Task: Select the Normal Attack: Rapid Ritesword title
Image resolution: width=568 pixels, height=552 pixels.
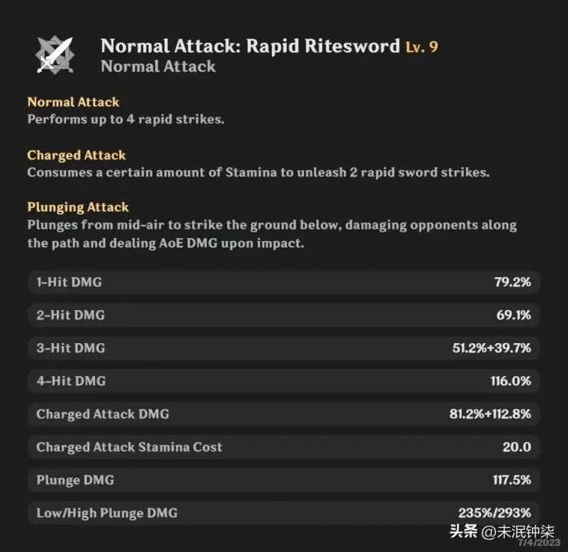Action: (250, 46)
